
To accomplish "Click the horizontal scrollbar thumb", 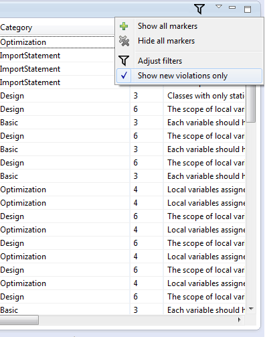I will (x=19, y=320).
